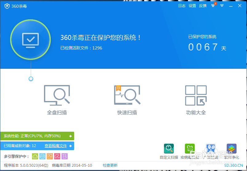
Task: Open 查看隔离文件 link
Action: (56, 146)
